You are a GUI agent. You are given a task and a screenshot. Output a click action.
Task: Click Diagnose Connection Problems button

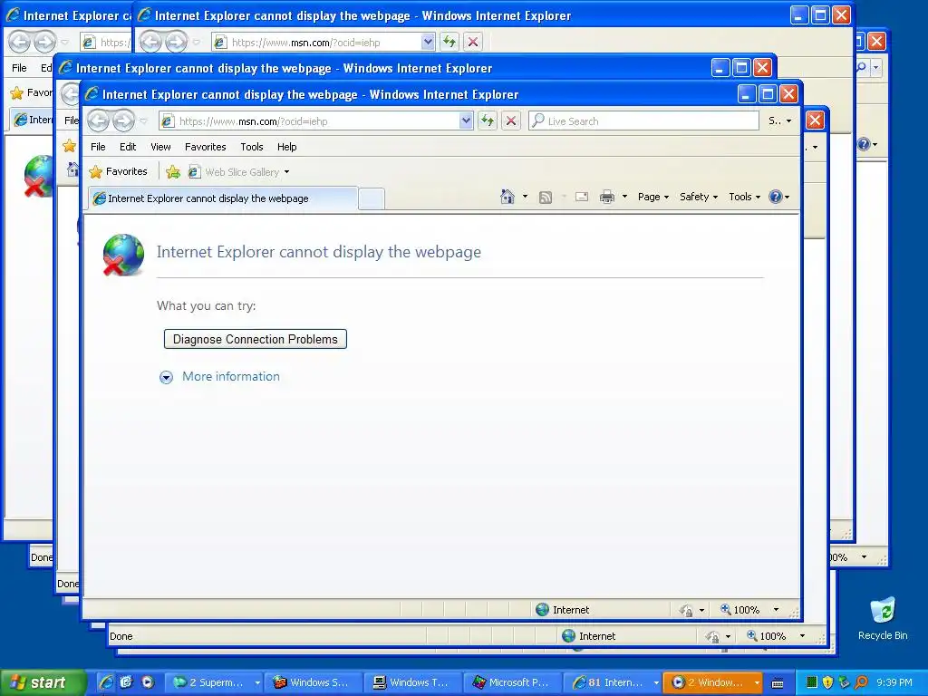point(255,339)
